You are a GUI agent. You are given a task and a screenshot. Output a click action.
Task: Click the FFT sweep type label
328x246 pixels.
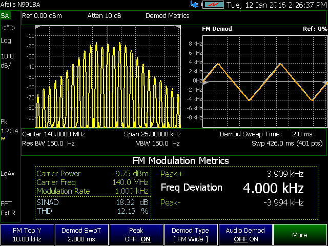[x=6, y=203]
